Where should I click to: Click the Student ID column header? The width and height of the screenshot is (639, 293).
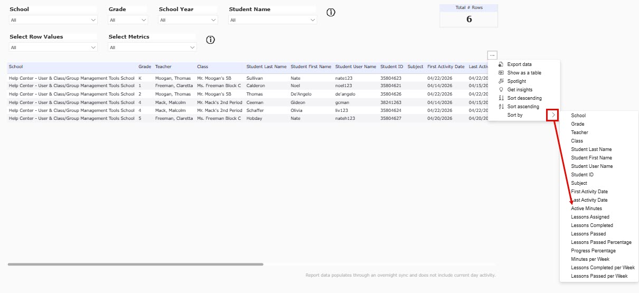[x=391, y=67]
